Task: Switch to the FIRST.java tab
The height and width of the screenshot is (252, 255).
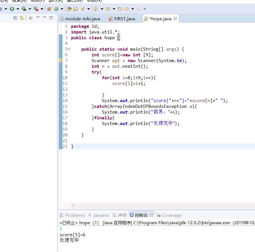Action: 122,19
